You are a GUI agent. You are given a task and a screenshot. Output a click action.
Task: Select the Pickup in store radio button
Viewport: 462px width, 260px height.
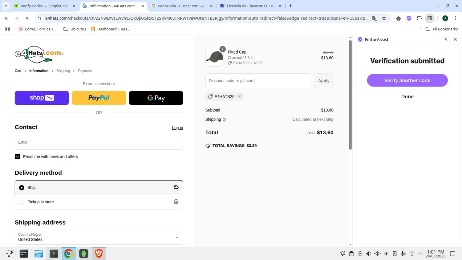22,202
